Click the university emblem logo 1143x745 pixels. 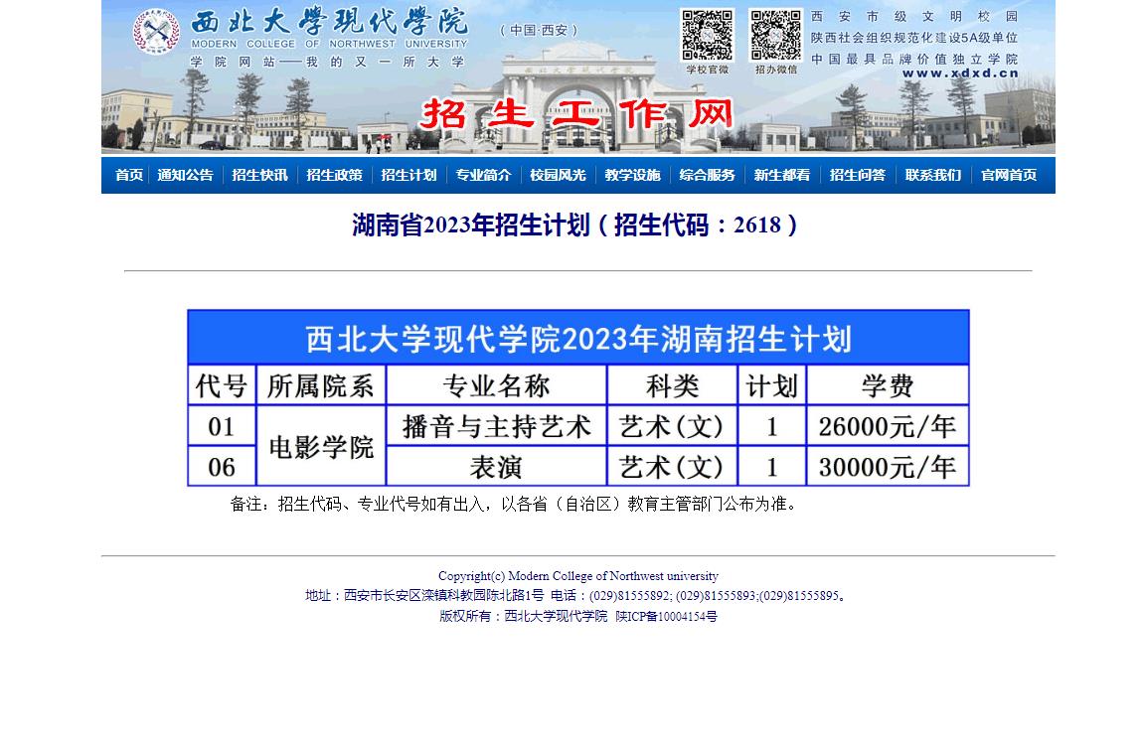pyautogui.click(x=156, y=32)
